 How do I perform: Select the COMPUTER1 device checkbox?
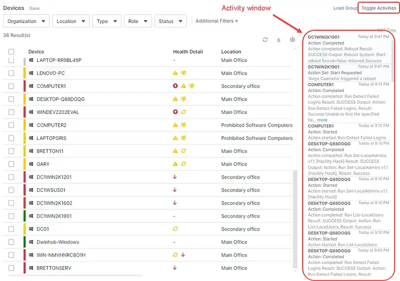click(x=11, y=86)
